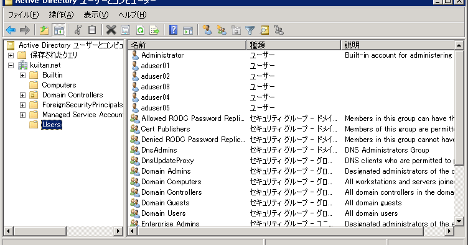
Task: Select Domain Controllers group in list
Action: pyautogui.click(x=172, y=192)
